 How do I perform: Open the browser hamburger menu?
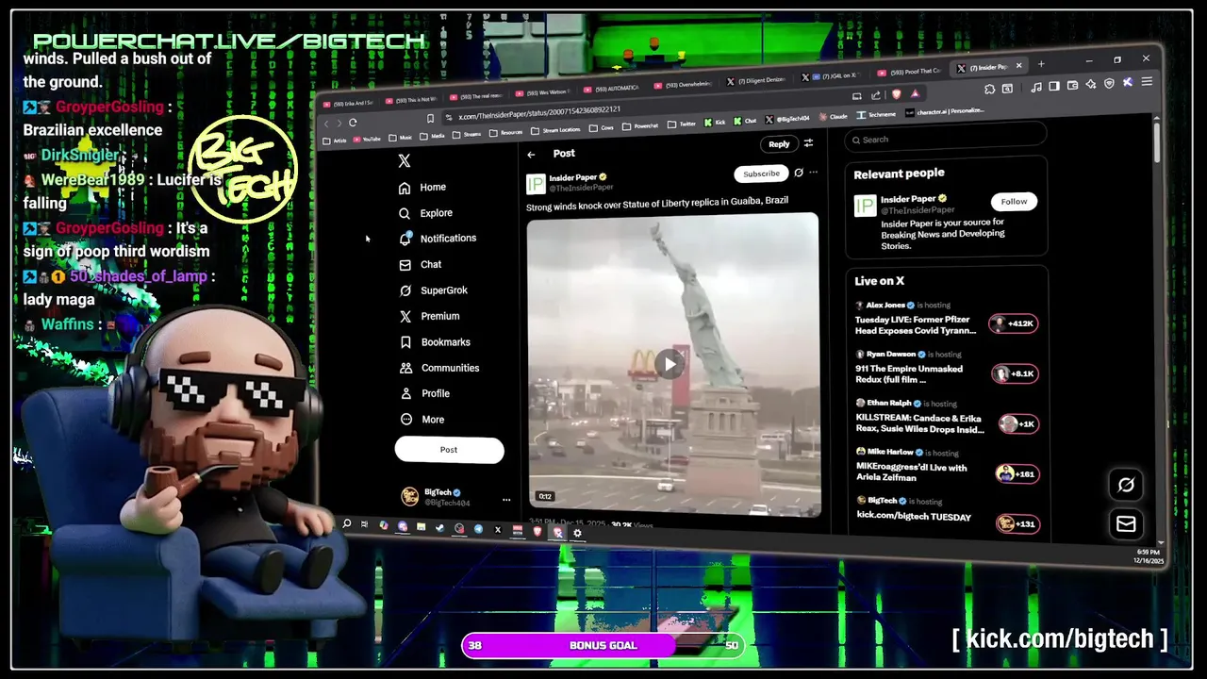[1147, 81]
